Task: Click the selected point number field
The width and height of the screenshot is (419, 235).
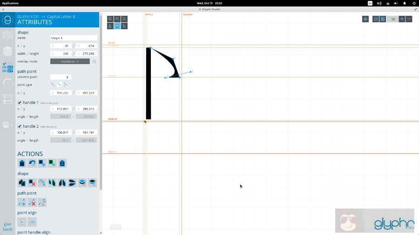Action: tap(61, 77)
